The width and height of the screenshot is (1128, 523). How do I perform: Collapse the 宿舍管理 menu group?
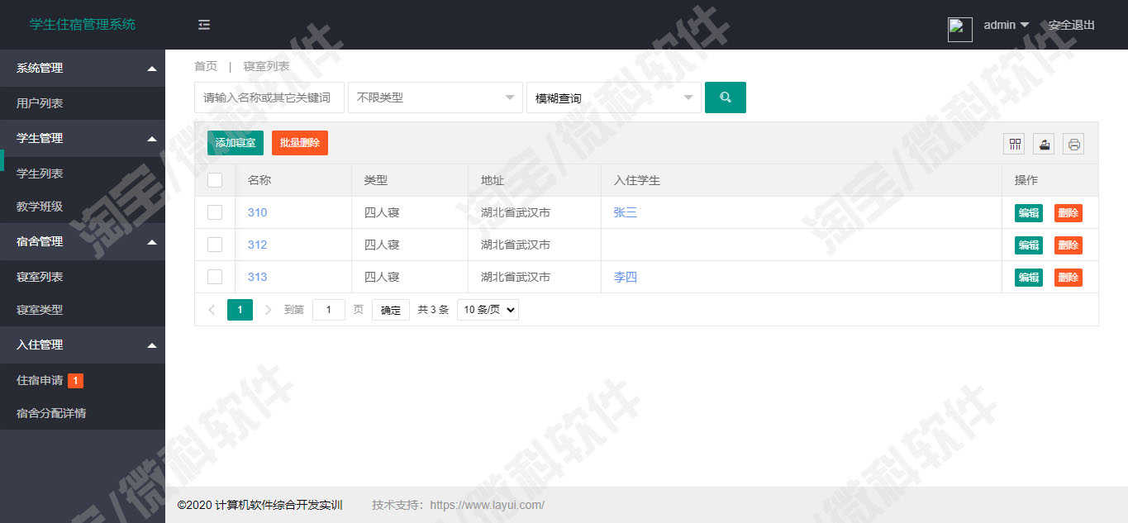click(83, 241)
